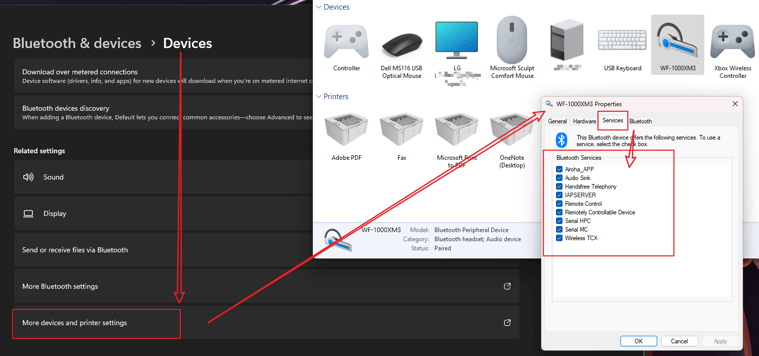Image resolution: width=759 pixels, height=356 pixels.
Task: Disable the Wireless TCX service checkbox
Action: point(560,238)
